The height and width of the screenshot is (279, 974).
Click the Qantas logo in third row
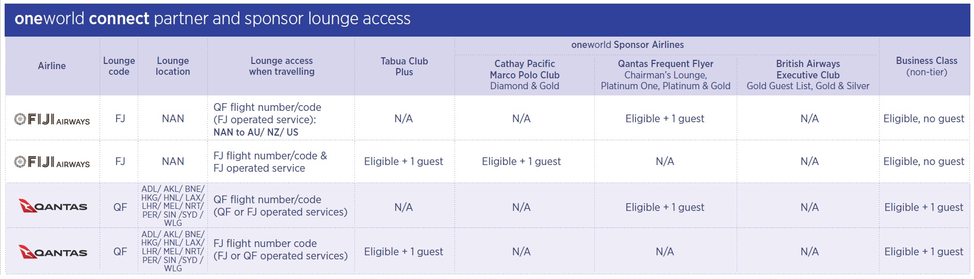[x=53, y=206]
